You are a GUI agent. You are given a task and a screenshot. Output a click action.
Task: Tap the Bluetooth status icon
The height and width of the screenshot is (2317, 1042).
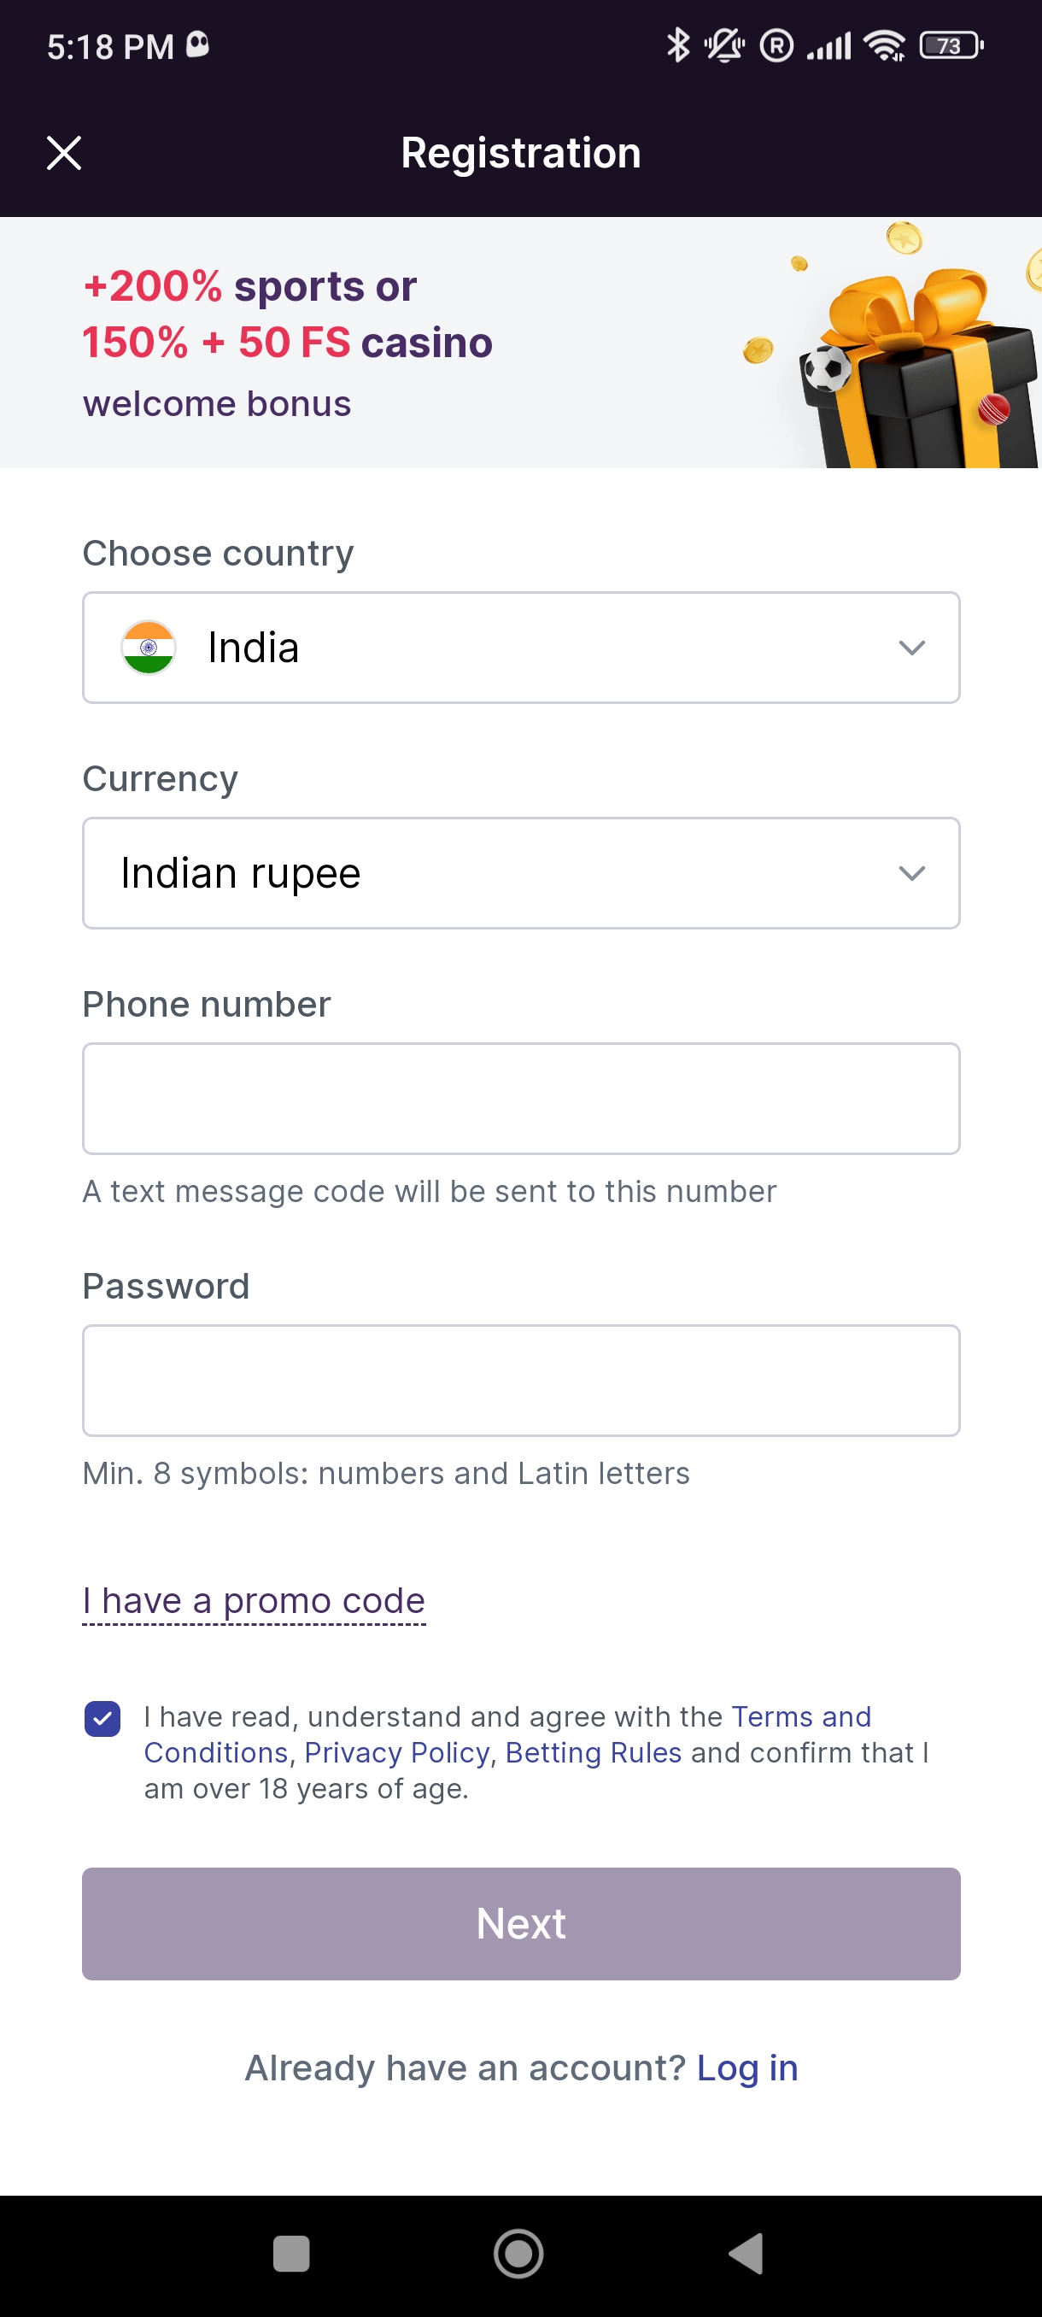pyautogui.click(x=678, y=45)
